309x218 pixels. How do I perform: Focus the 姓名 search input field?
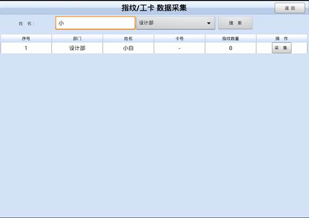pos(95,23)
